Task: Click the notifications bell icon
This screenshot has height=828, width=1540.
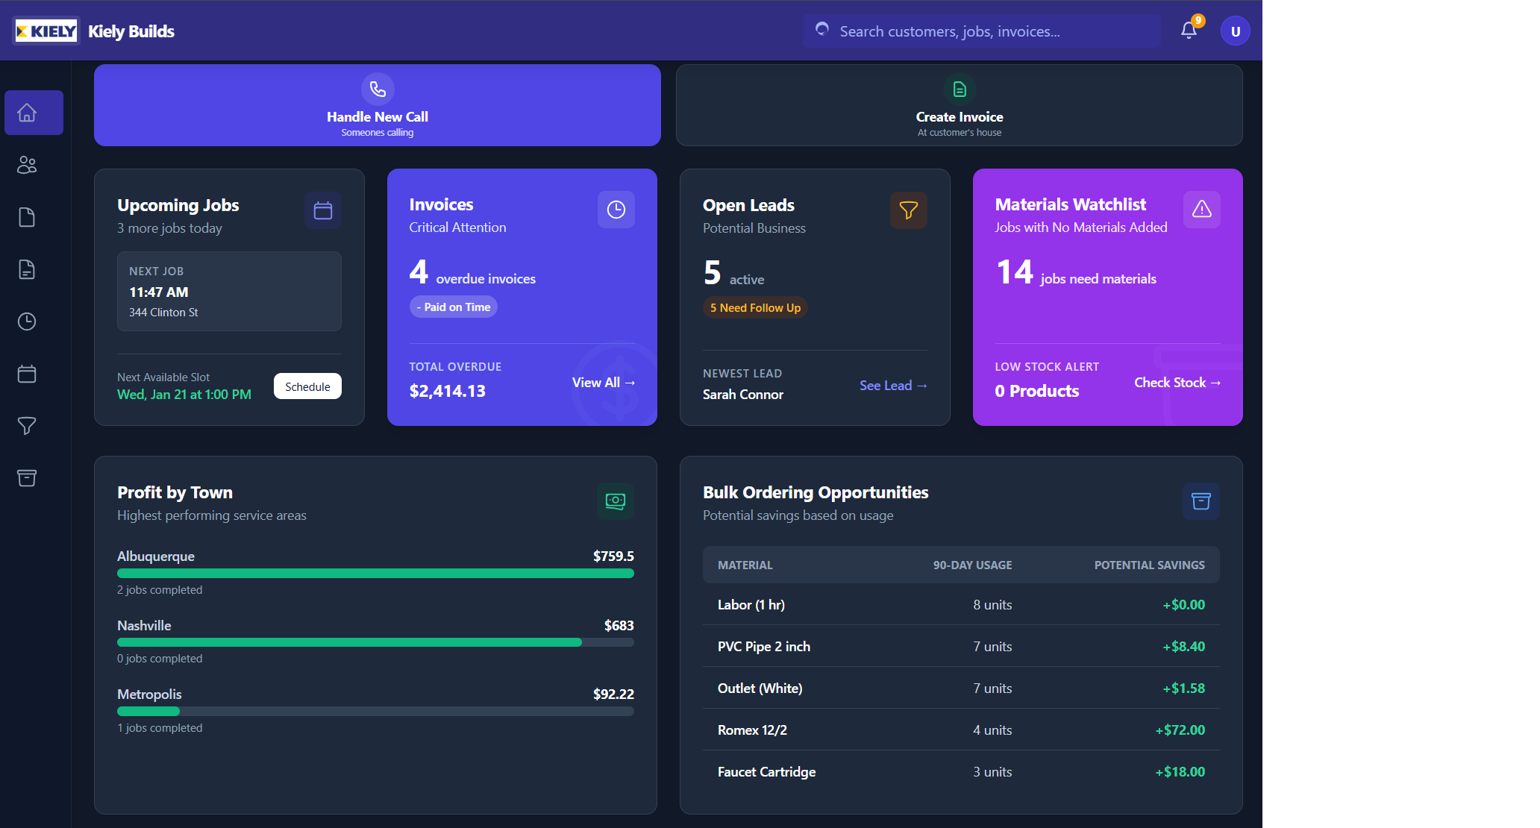Action: [1189, 31]
